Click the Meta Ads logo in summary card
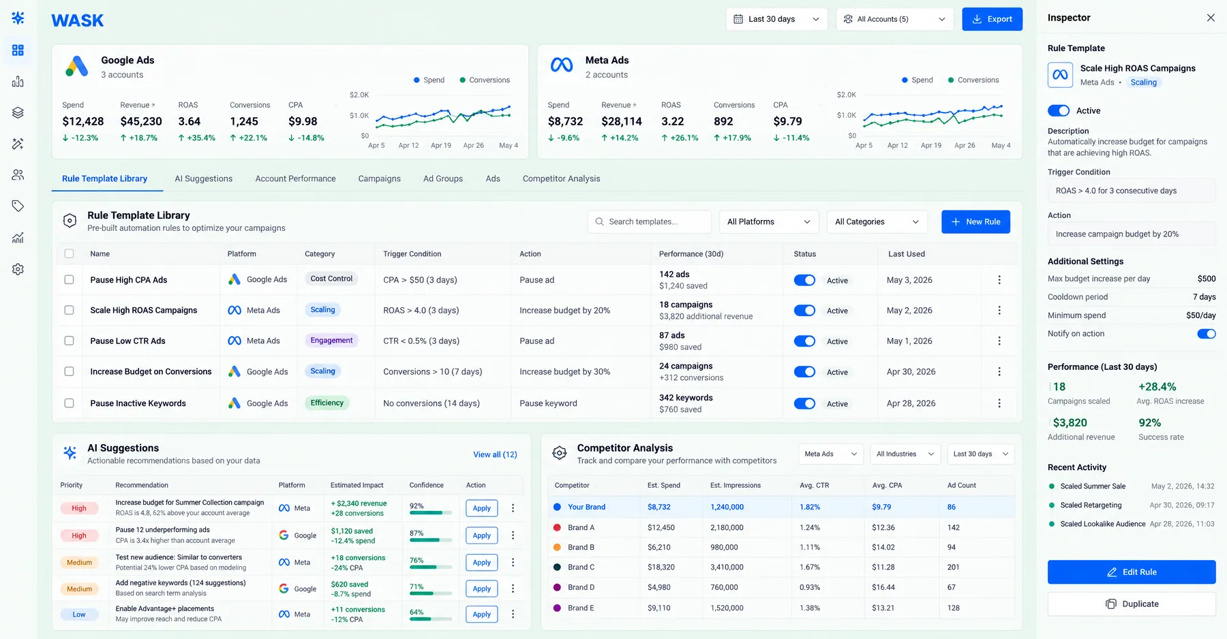Screen dimensions: 1227x639 click(x=562, y=65)
